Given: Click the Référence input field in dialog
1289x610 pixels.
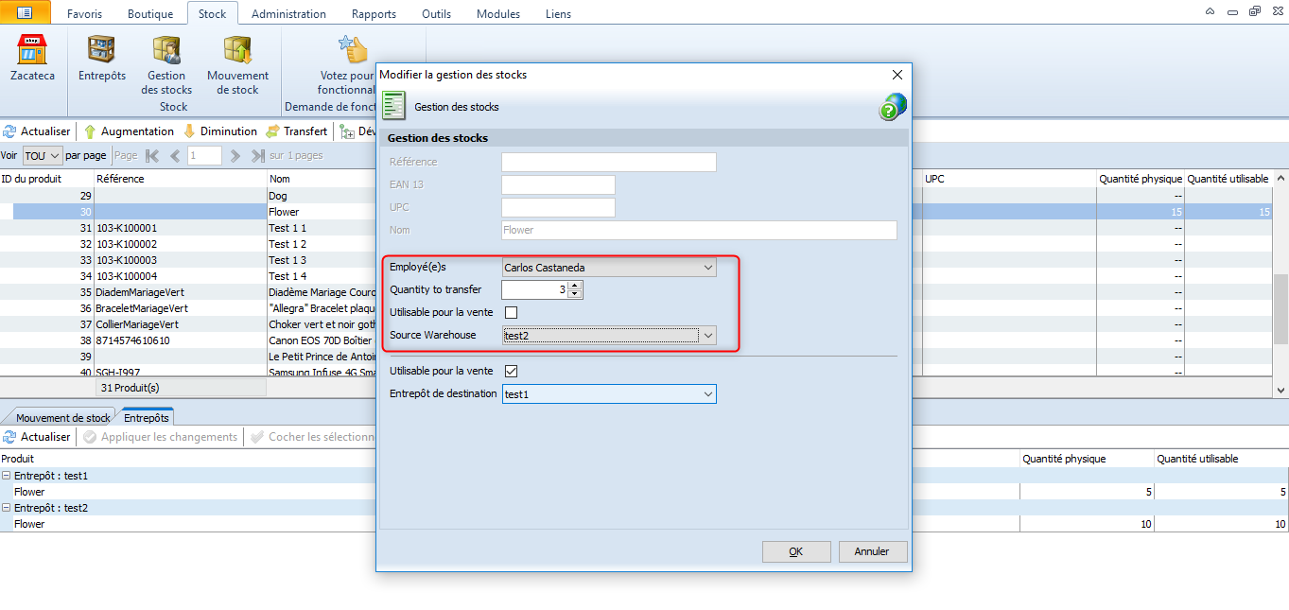Looking at the screenshot, I should 608,162.
